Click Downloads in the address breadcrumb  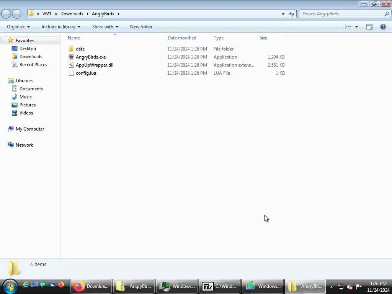coord(72,14)
